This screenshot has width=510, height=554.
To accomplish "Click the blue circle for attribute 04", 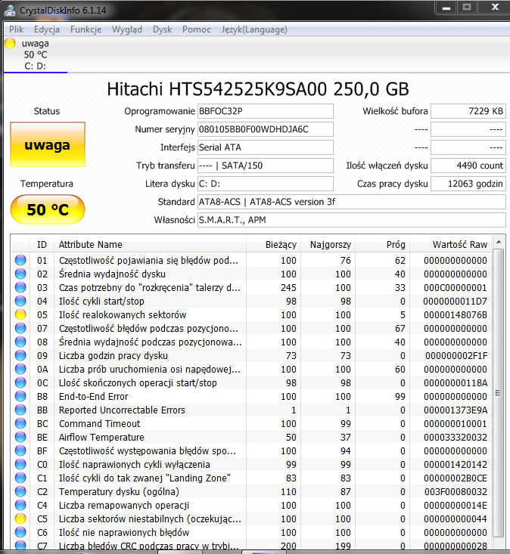I will 20,301.
